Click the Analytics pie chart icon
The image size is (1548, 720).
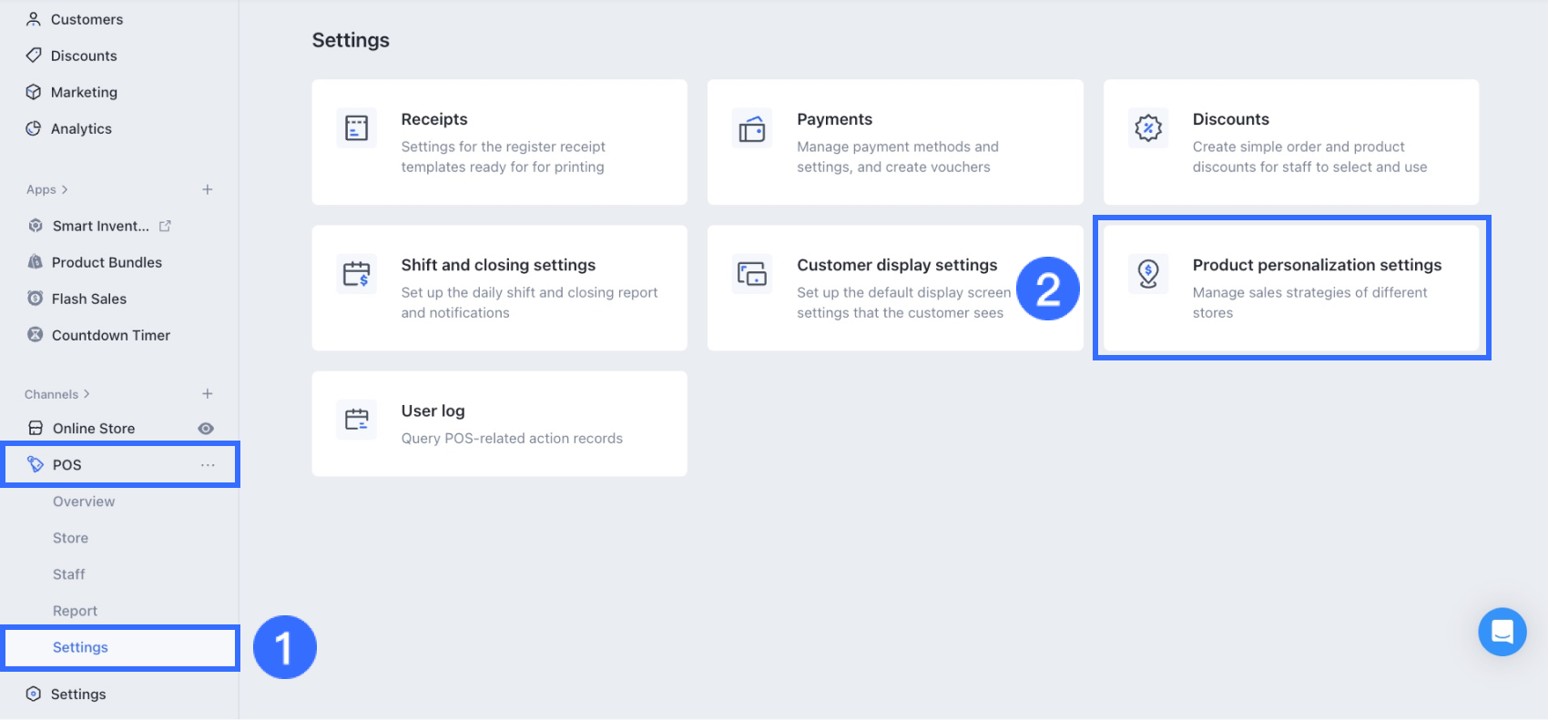pyautogui.click(x=34, y=128)
